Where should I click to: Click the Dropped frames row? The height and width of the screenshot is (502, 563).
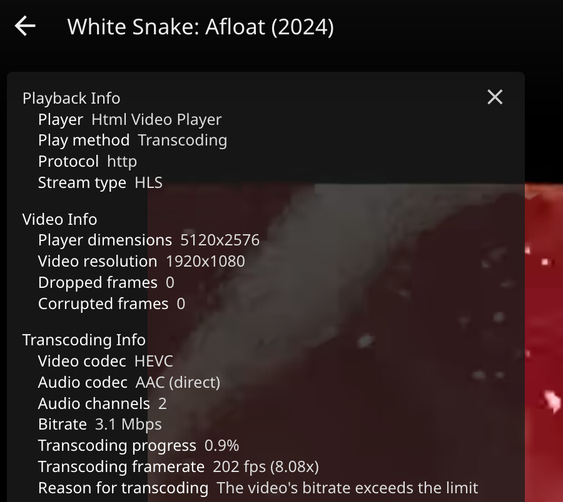[106, 282]
